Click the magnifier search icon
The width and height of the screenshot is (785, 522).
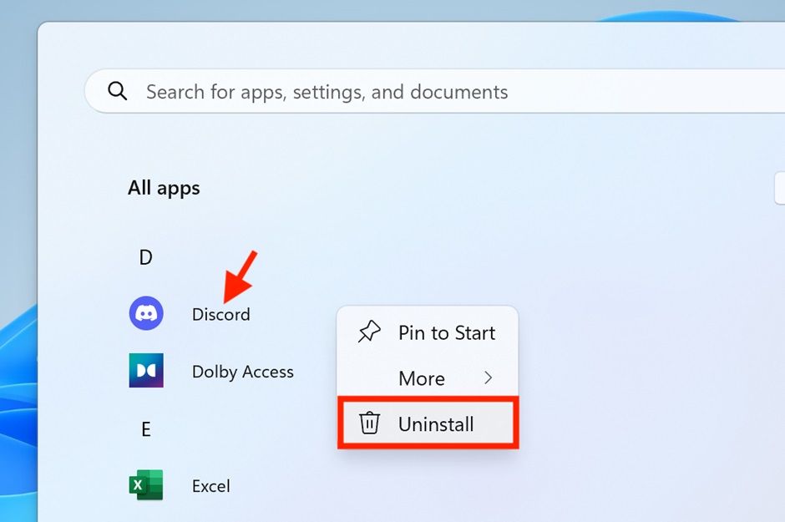(x=118, y=91)
